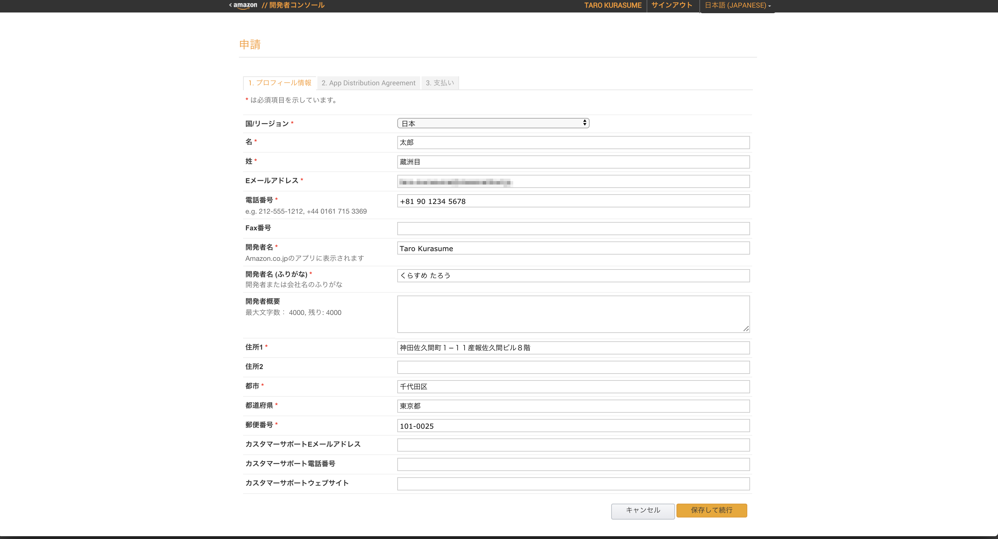
Task: Click the 郵便番号 field showing 101-0025
Action: point(573,426)
